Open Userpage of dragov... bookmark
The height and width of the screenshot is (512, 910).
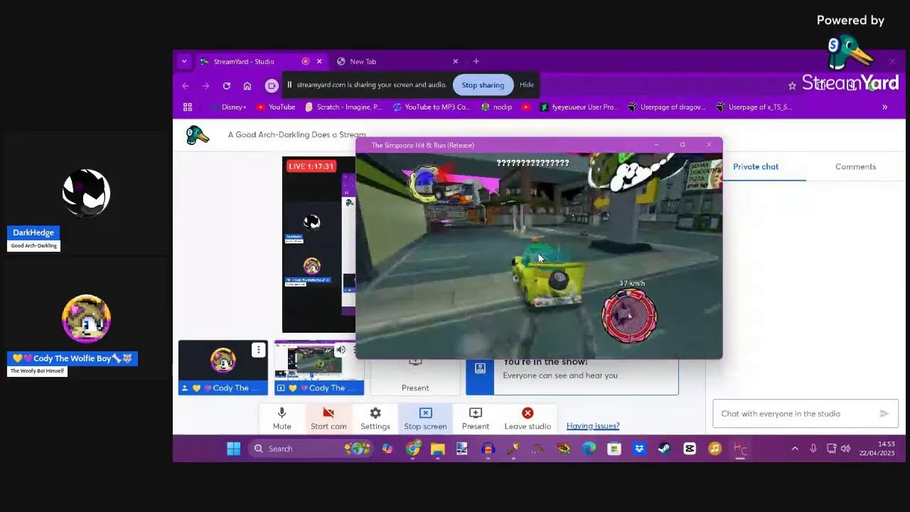(x=667, y=107)
